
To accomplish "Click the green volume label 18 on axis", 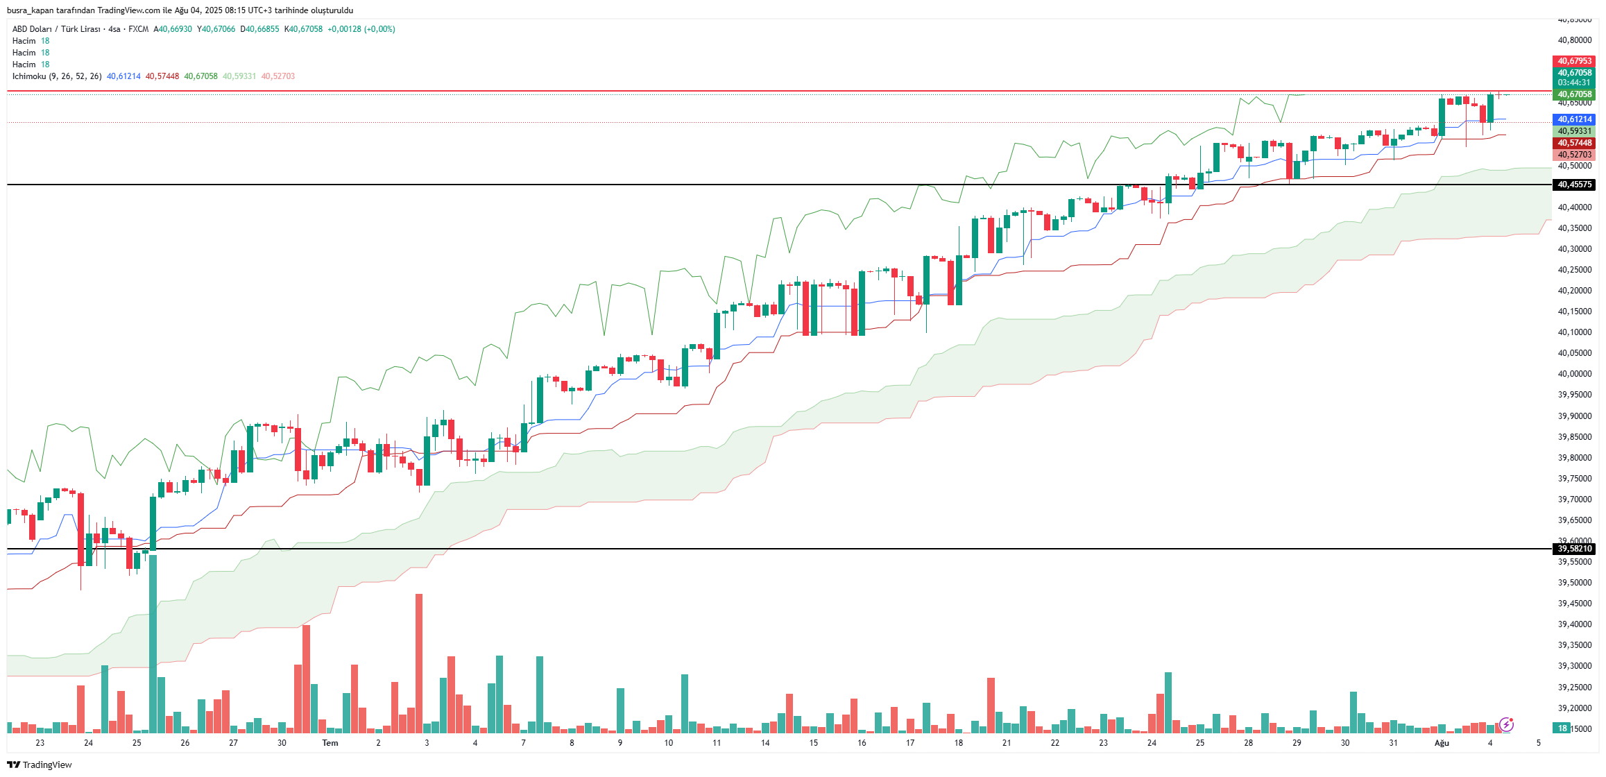I will coord(1562,728).
